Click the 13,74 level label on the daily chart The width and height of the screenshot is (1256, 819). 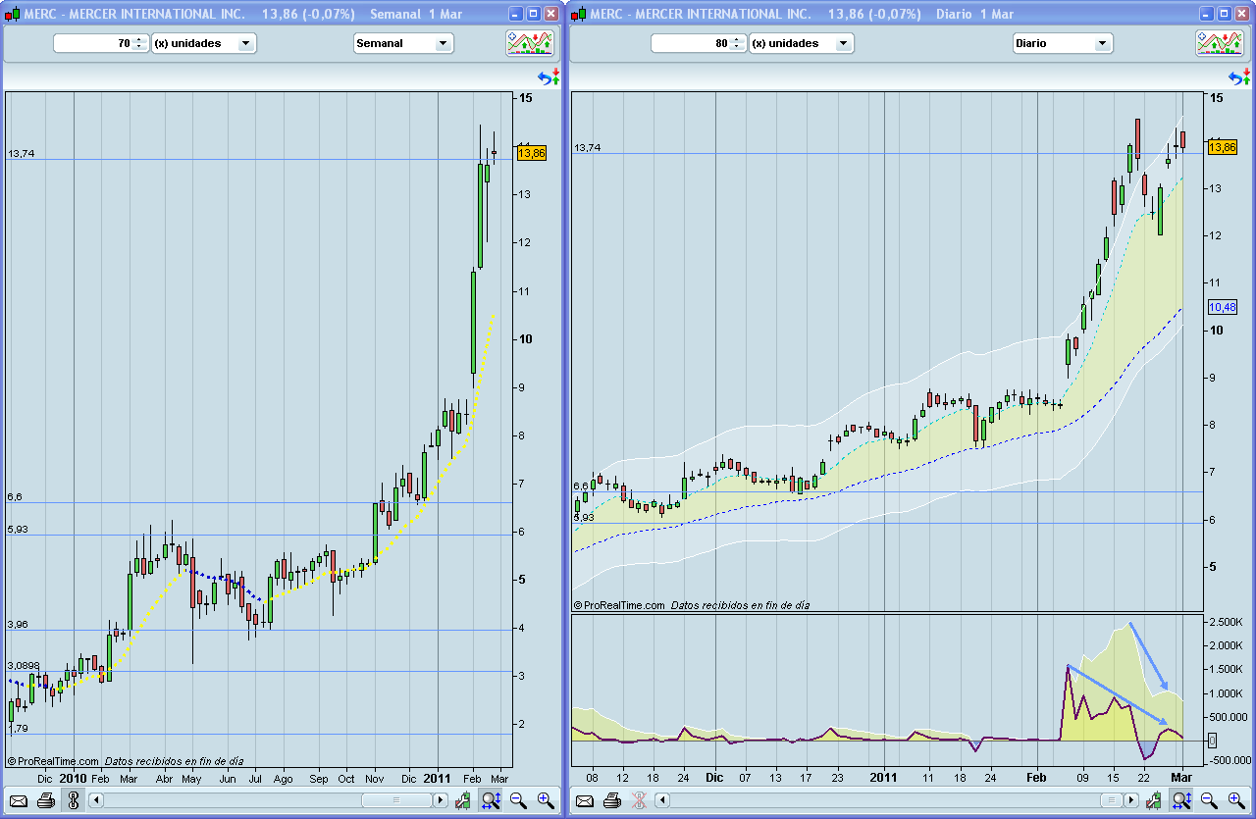587,148
